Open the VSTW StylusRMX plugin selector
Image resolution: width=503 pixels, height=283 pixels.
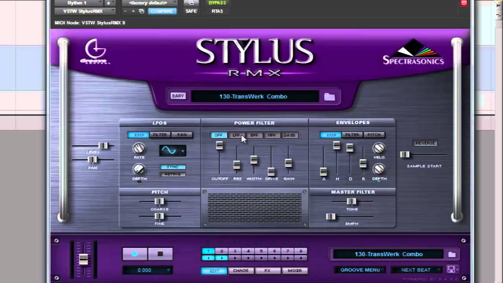[84, 11]
